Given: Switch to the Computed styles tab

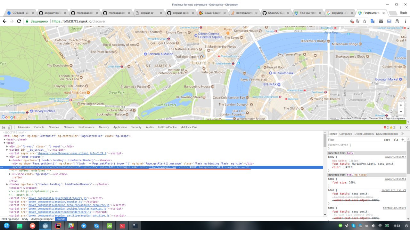Looking at the screenshot, I should (x=346, y=134).
